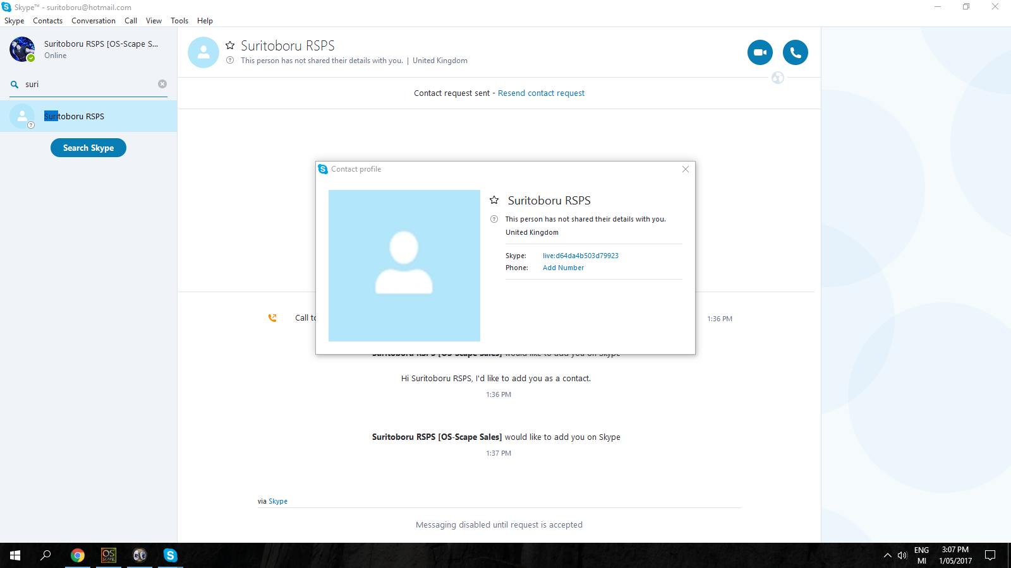The image size is (1011, 568).
Task: Open Windows taskbar search
Action: 45,555
